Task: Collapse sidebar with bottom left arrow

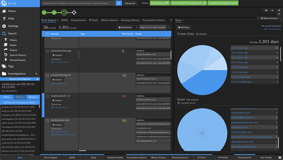Action: 20,157
